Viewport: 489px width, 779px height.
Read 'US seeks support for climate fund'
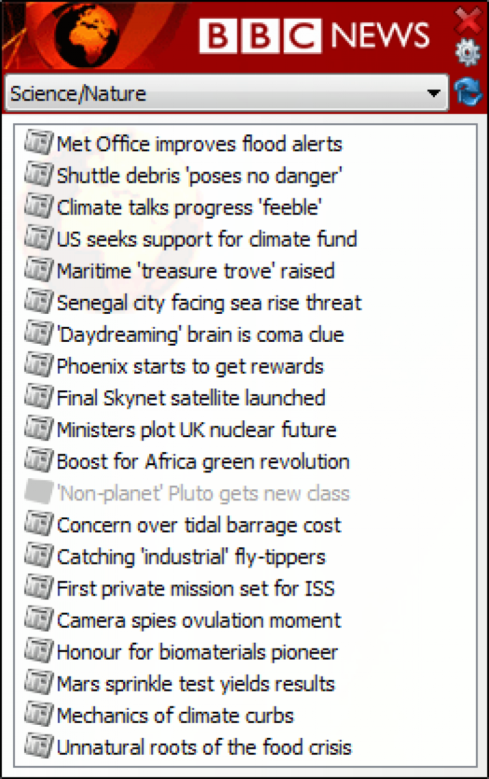click(207, 239)
